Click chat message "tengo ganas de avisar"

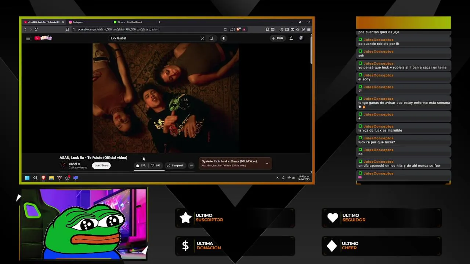point(404,103)
